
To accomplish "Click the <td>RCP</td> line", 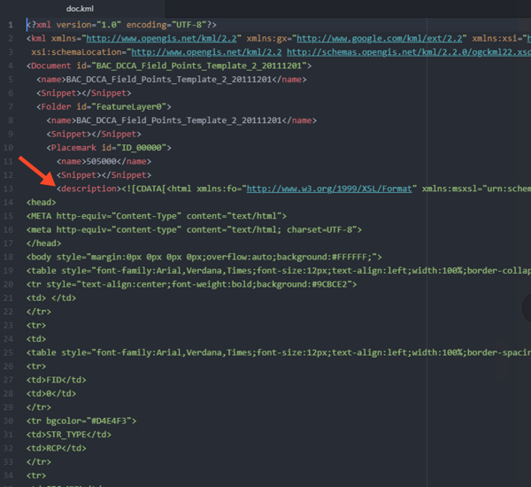I will [57, 448].
